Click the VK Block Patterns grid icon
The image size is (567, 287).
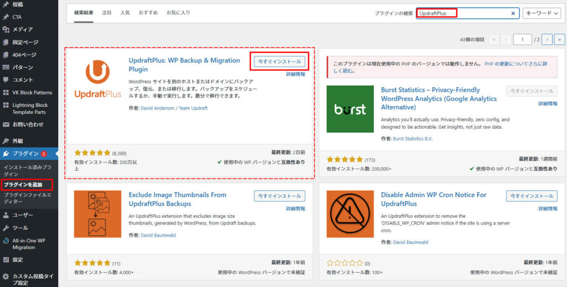(x=6, y=92)
